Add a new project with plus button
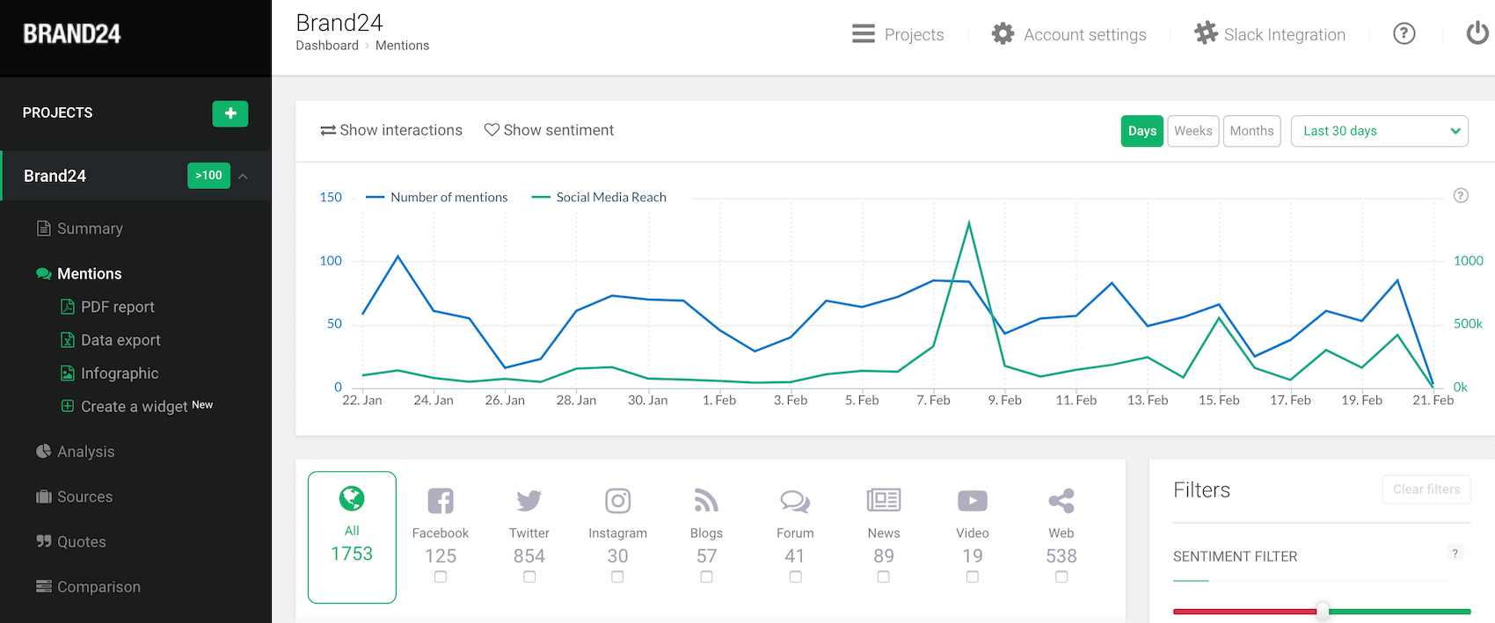 point(230,113)
